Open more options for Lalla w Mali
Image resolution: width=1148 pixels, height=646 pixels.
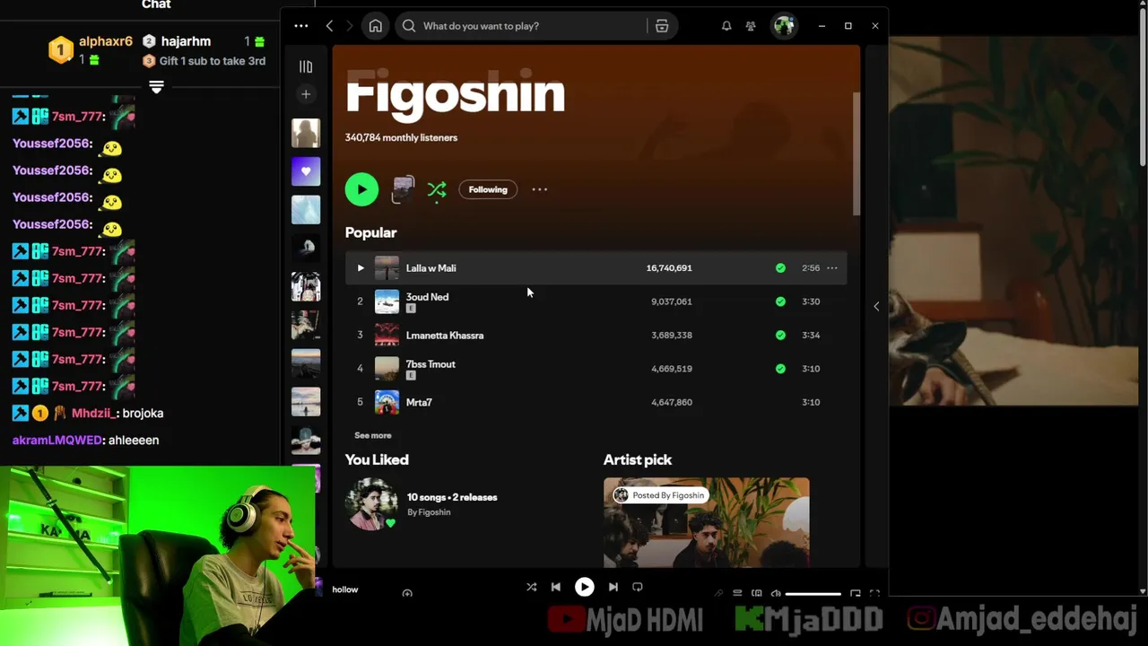click(832, 268)
